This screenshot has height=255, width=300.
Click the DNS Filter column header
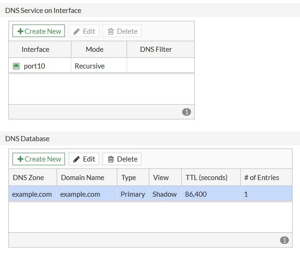pos(156,49)
